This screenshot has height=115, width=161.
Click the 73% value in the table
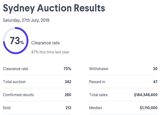coord(67,69)
